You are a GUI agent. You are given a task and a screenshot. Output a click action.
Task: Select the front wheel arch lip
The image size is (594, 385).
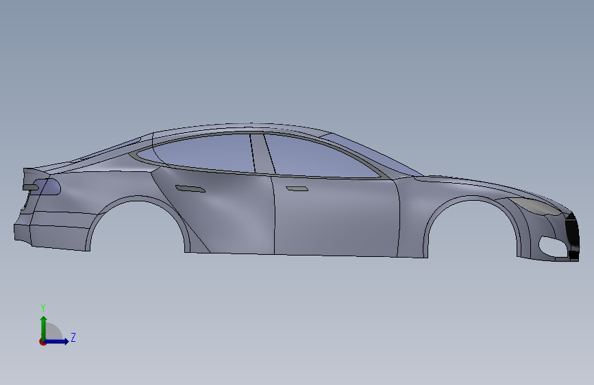[471, 199]
